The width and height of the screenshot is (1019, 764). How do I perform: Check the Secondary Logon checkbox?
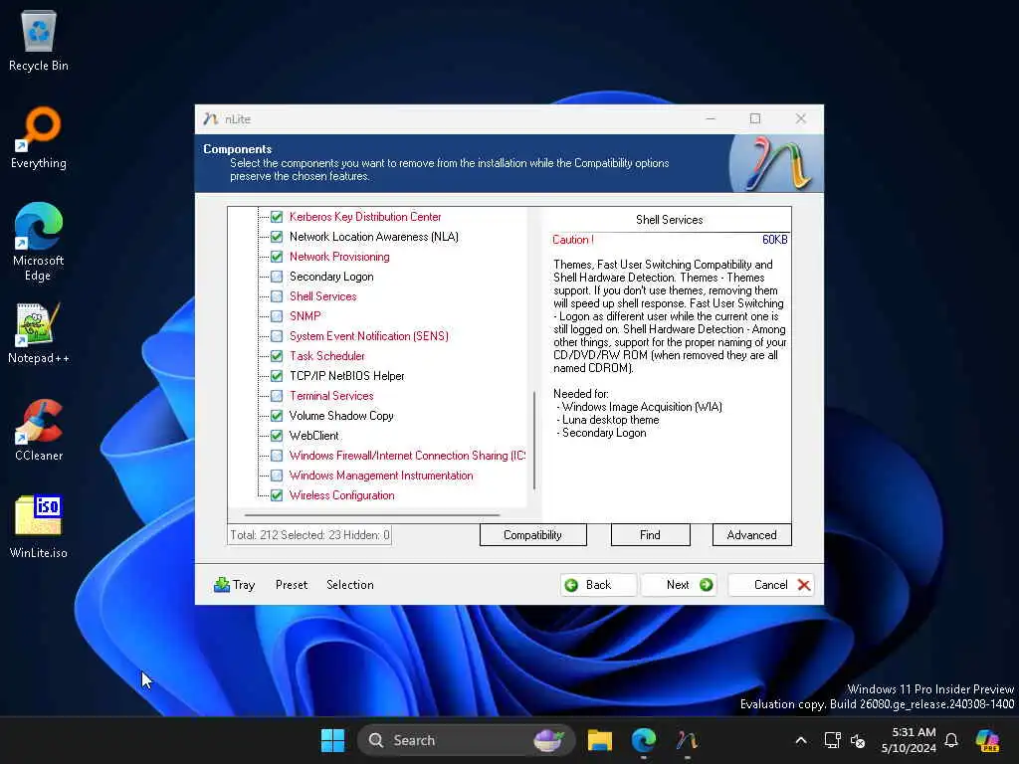coord(277,277)
